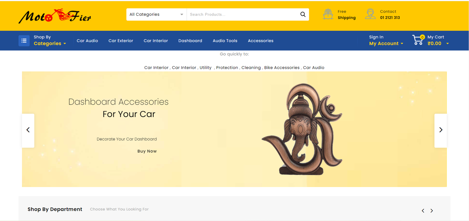Image resolution: width=469 pixels, height=221 pixels.
Task: Expand the Shop By Categories menu
Action: coord(50,43)
